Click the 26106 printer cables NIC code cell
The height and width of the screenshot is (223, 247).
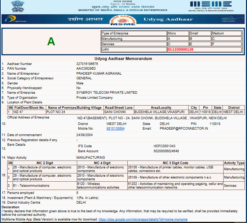(x=175, y=169)
